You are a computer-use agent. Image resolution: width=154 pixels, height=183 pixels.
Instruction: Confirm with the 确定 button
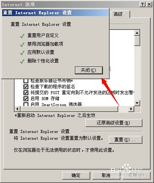(x=76, y=176)
